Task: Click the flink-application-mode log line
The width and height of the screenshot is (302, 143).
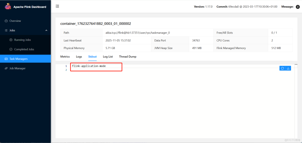Action: 89,66
